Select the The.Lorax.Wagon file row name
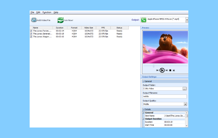This screenshot has height=138, width=218. click(43, 37)
